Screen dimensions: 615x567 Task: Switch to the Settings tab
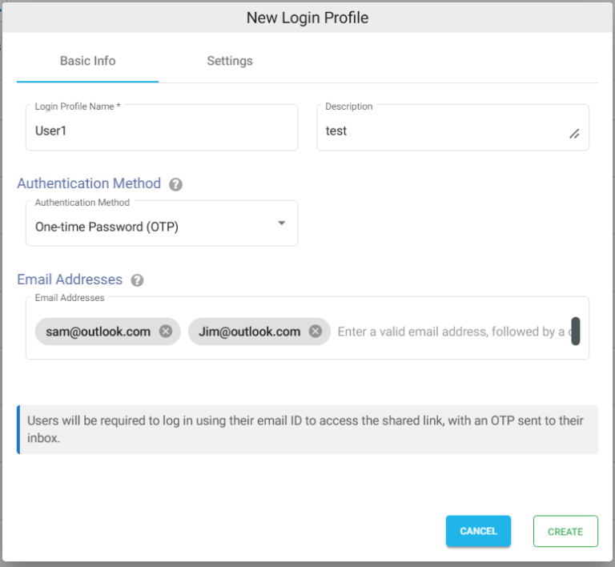pos(230,61)
